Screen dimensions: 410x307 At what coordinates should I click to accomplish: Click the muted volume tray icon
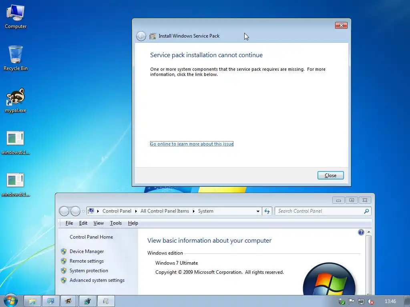[370, 301]
